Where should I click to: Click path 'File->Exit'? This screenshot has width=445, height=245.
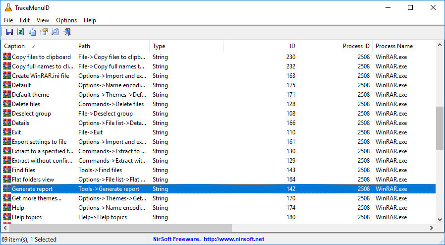pyautogui.click(x=91, y=132)
